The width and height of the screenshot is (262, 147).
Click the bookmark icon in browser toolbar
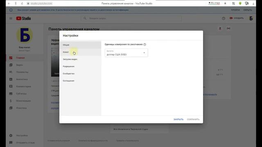pyautogui.click(x=225, y=3)
